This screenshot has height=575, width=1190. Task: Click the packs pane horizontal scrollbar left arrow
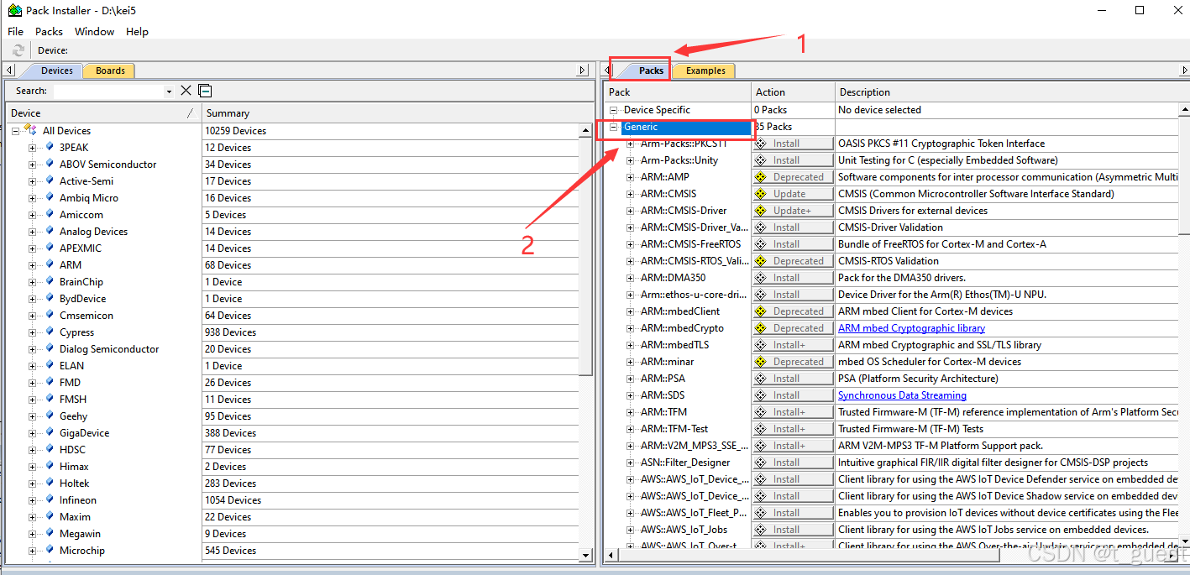point(611,556)
